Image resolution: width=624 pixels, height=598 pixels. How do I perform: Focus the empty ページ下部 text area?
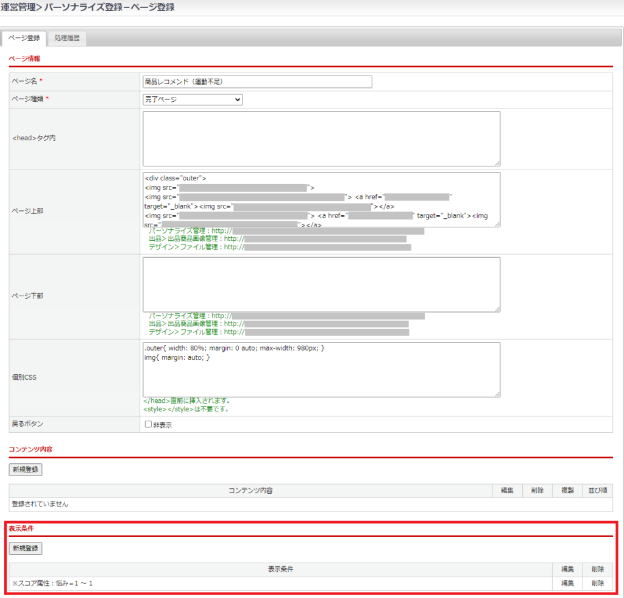(321, 284)
